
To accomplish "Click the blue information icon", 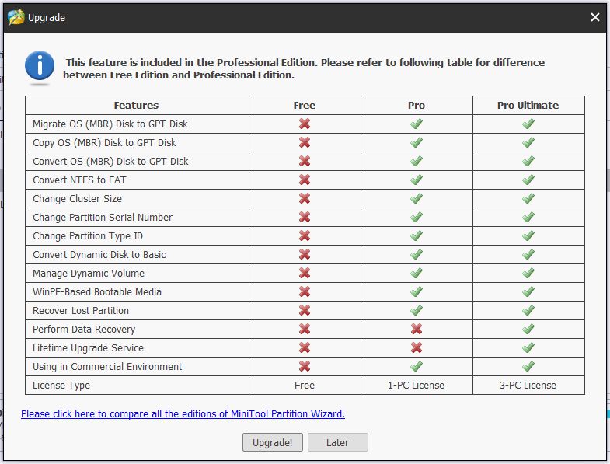I will (40, 65).
